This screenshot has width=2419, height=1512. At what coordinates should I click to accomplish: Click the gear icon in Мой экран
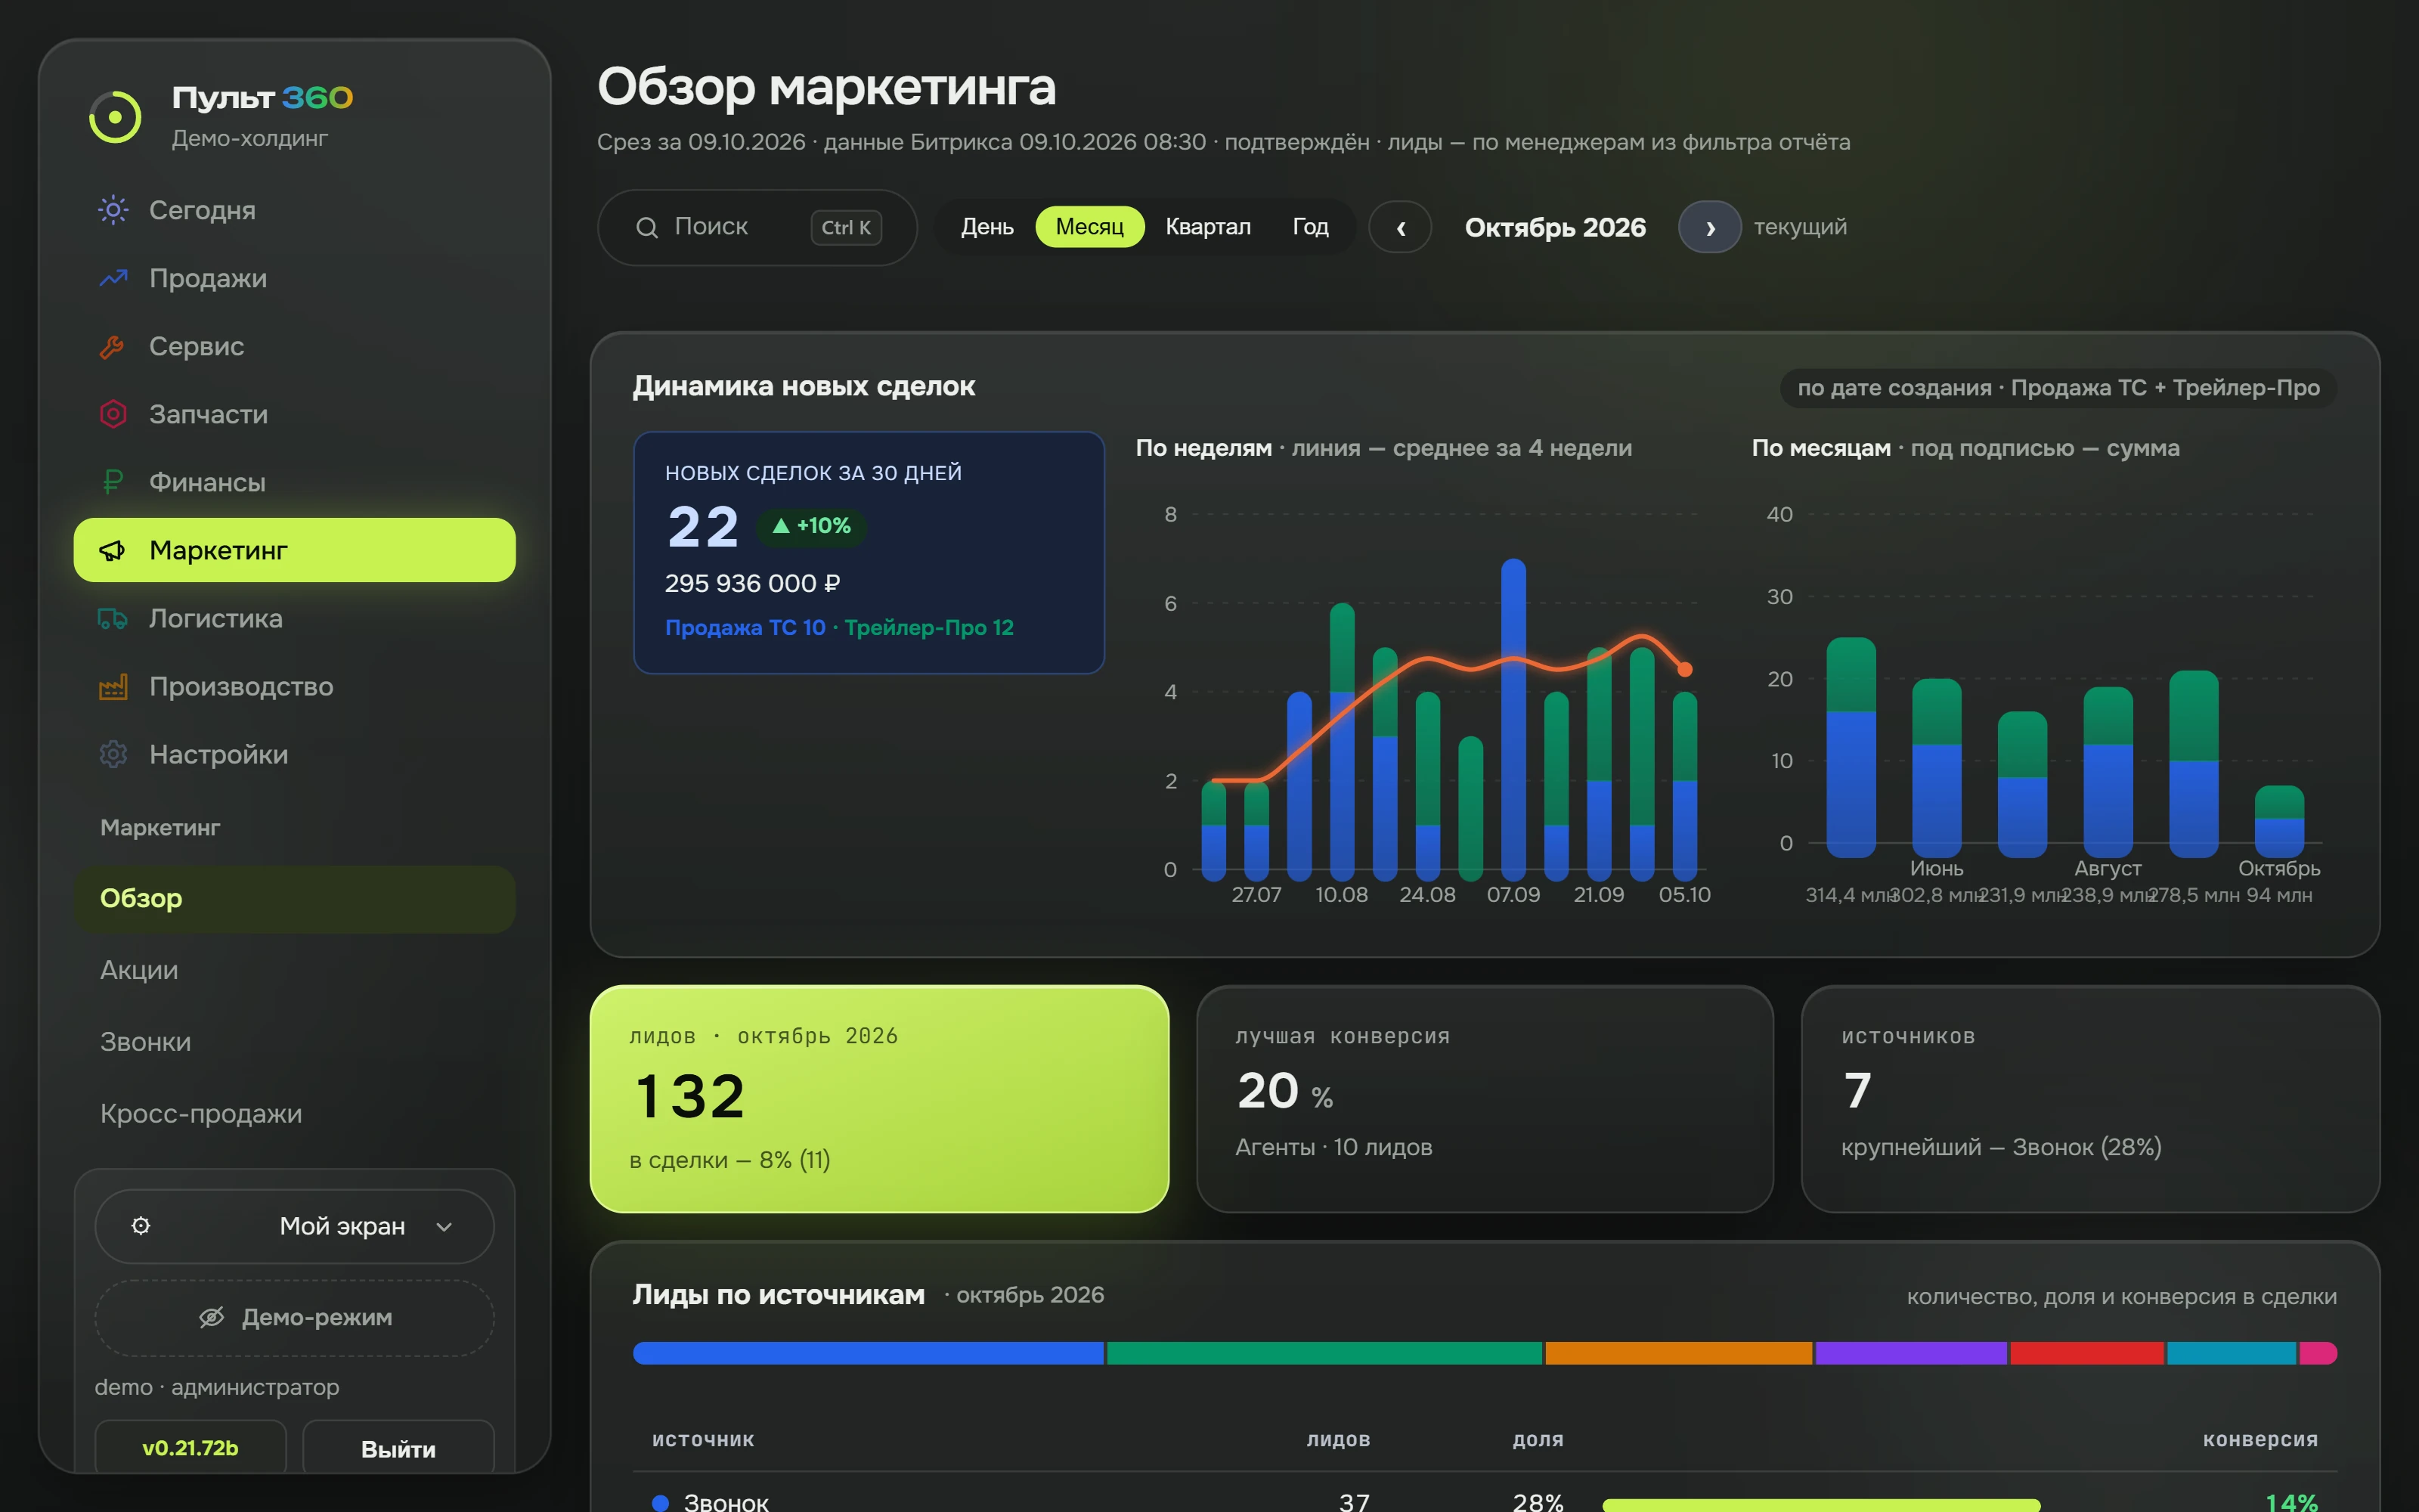click(x=141, y=1226)
